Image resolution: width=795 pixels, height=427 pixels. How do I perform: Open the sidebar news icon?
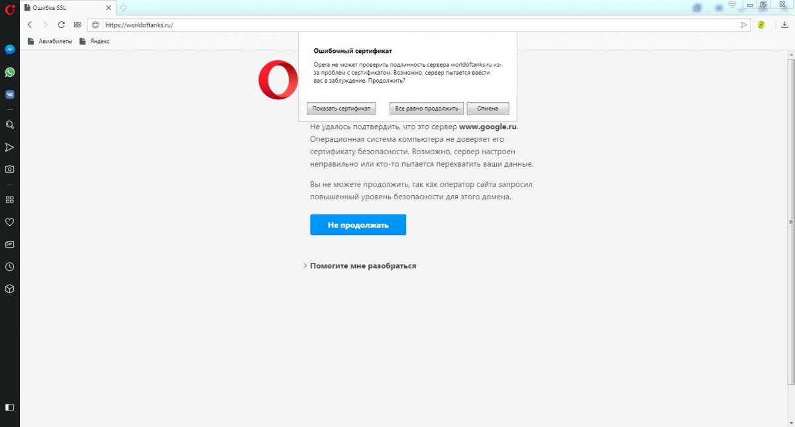coord(10,244)
